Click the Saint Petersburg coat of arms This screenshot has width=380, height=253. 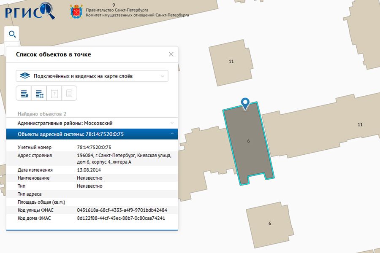(76, 11)
